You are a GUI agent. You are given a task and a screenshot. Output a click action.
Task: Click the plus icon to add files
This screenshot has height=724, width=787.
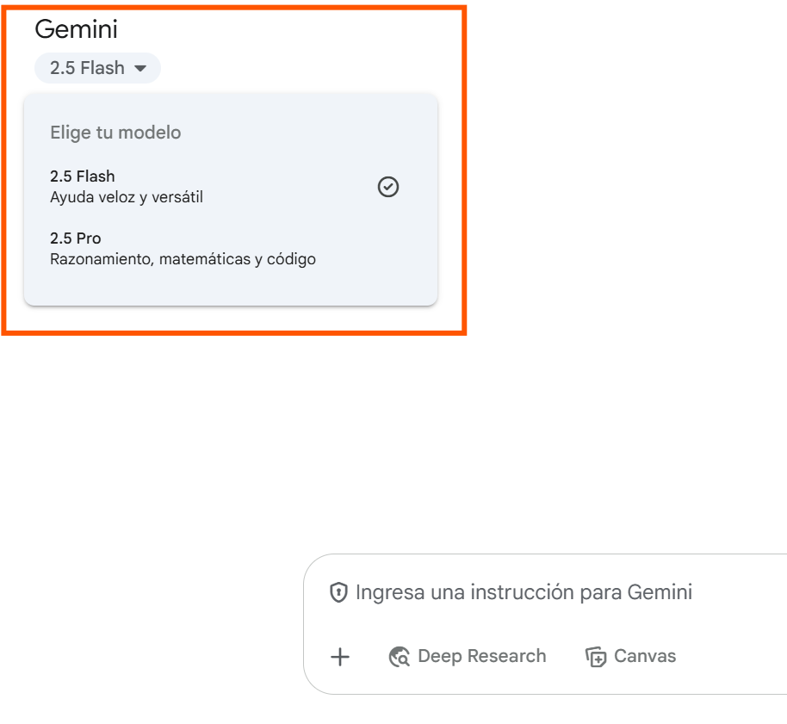(x=340, y=657)
